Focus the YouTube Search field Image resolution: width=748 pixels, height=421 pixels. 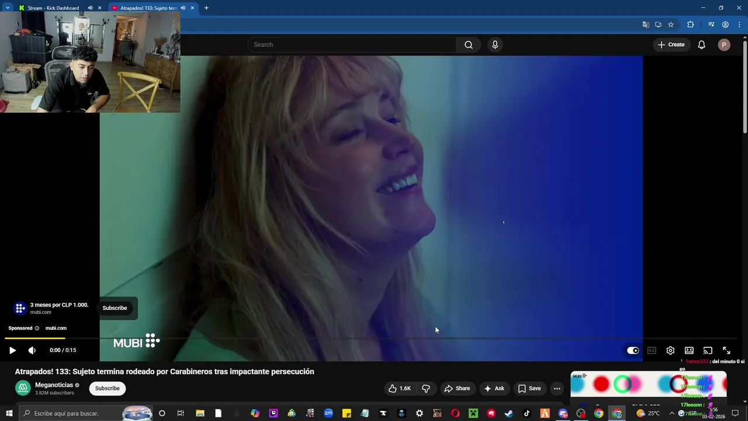tap(352, 44)
